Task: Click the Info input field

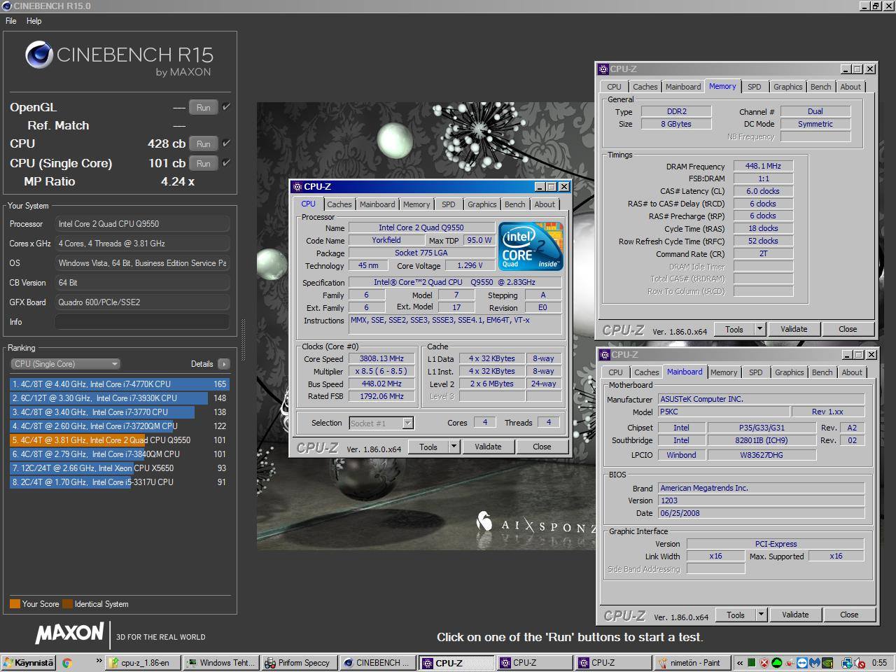Action: (142, 322)
